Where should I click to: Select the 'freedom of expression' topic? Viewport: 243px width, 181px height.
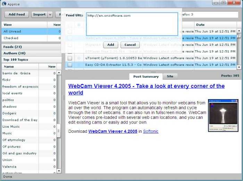(x=29, y=87)
